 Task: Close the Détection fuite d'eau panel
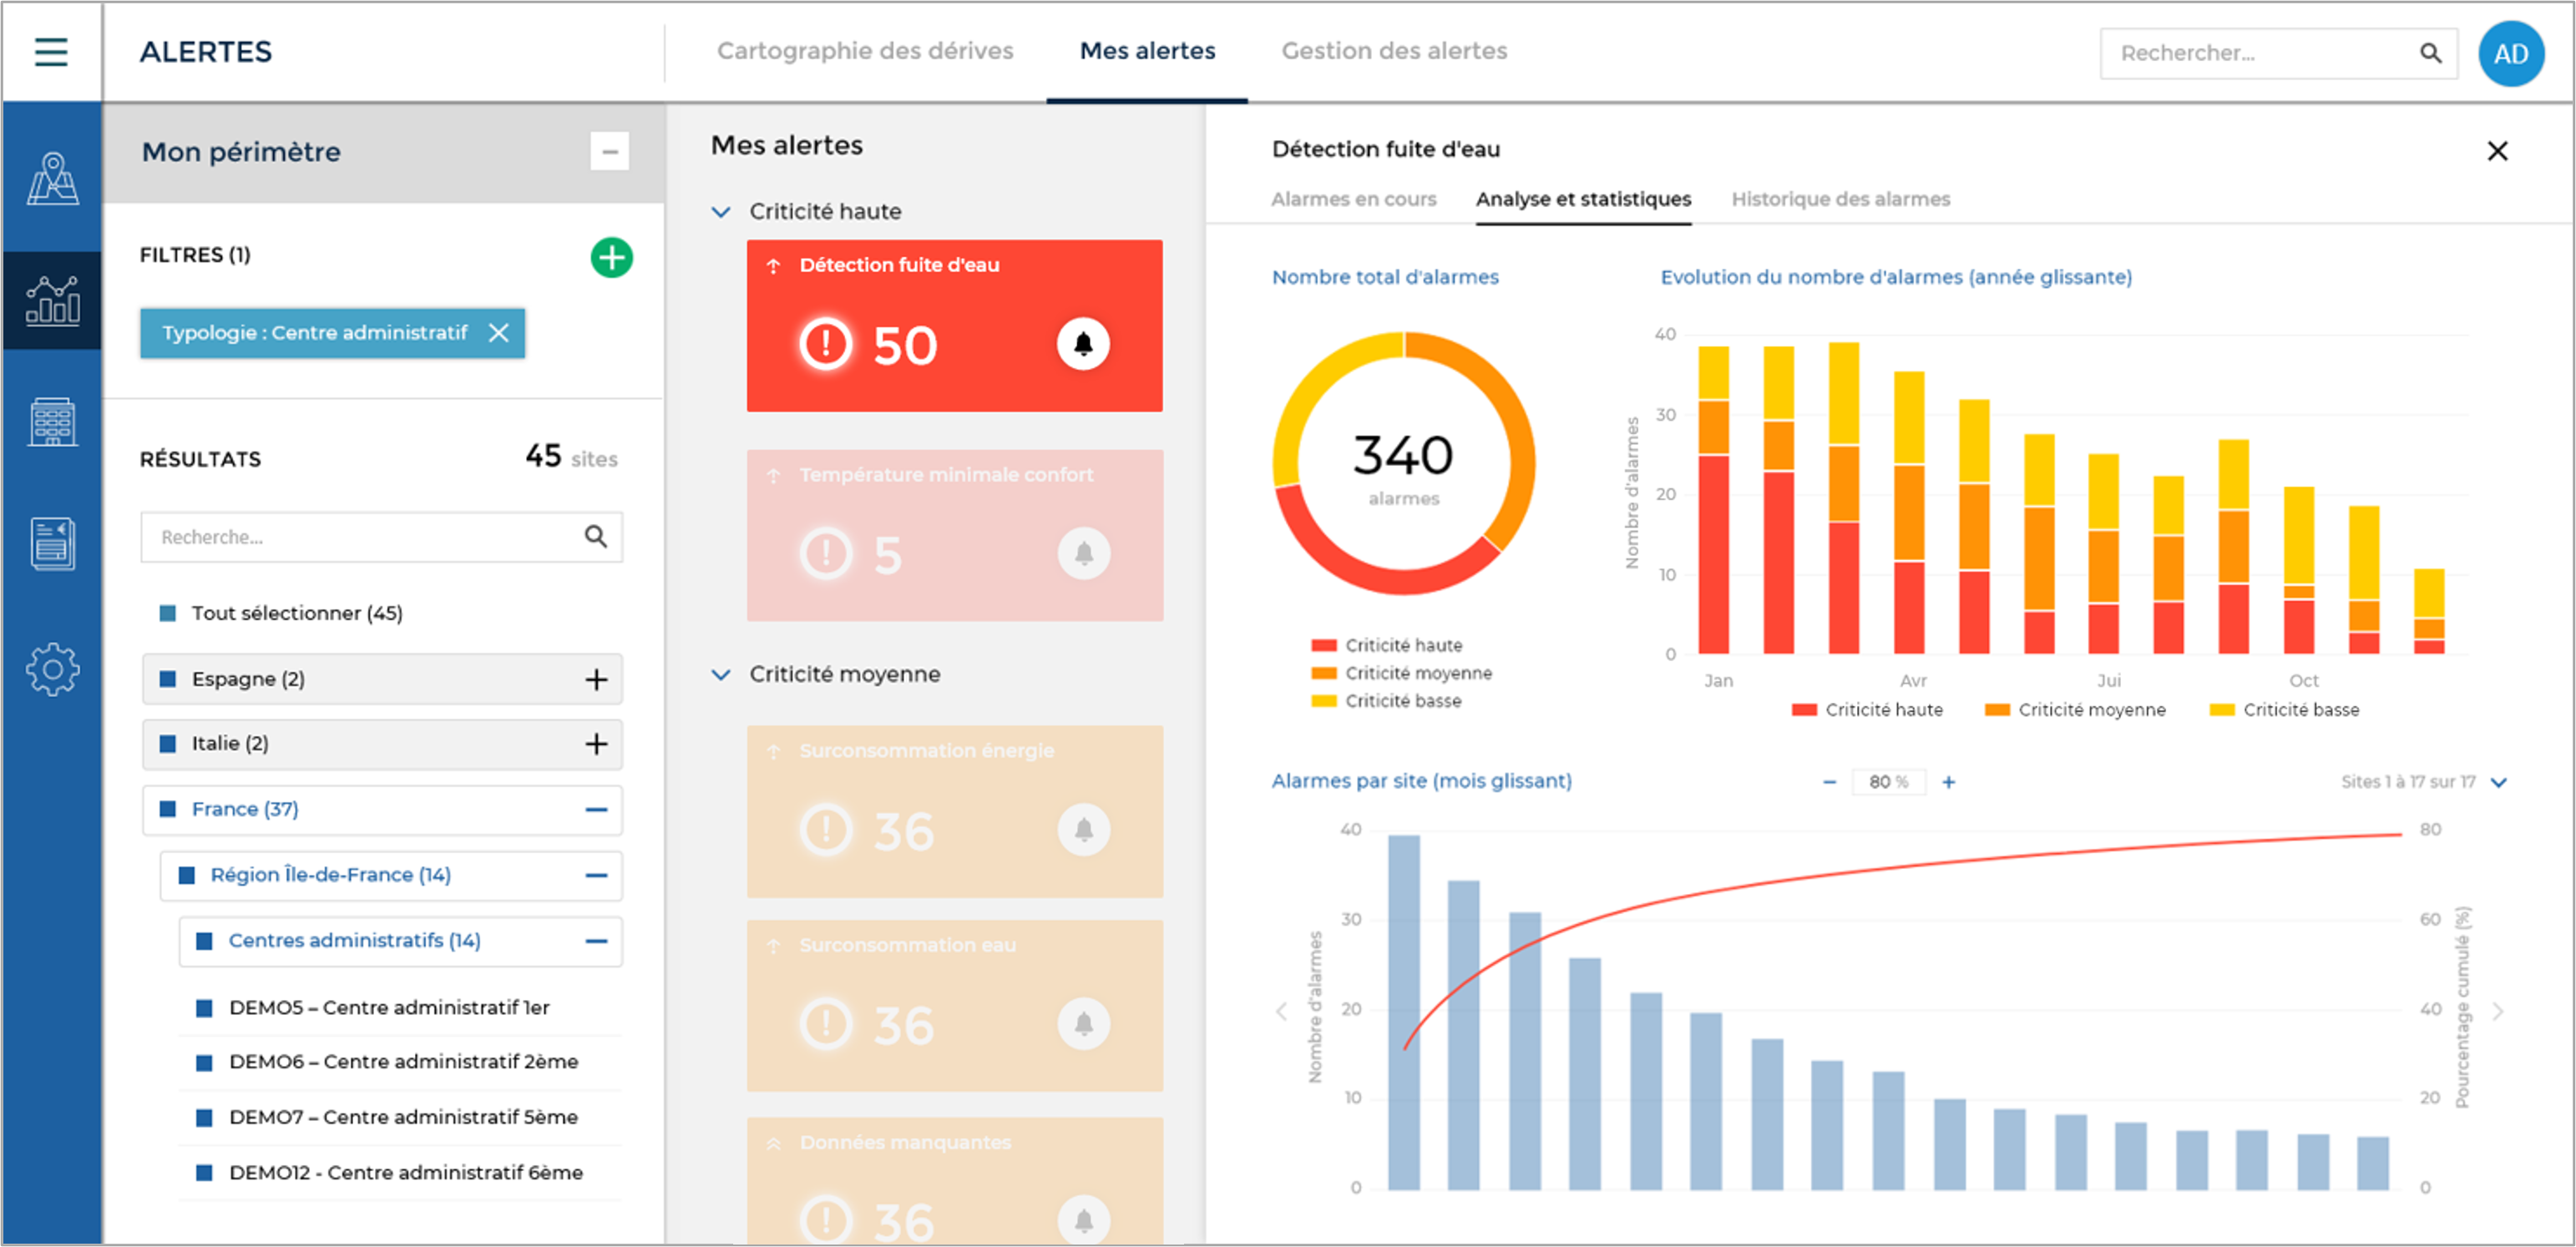2497,151
